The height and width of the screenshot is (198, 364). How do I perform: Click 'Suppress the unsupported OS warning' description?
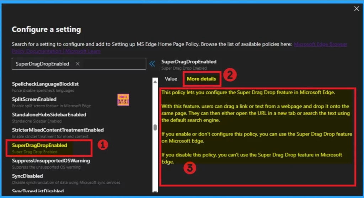point(46,167)
